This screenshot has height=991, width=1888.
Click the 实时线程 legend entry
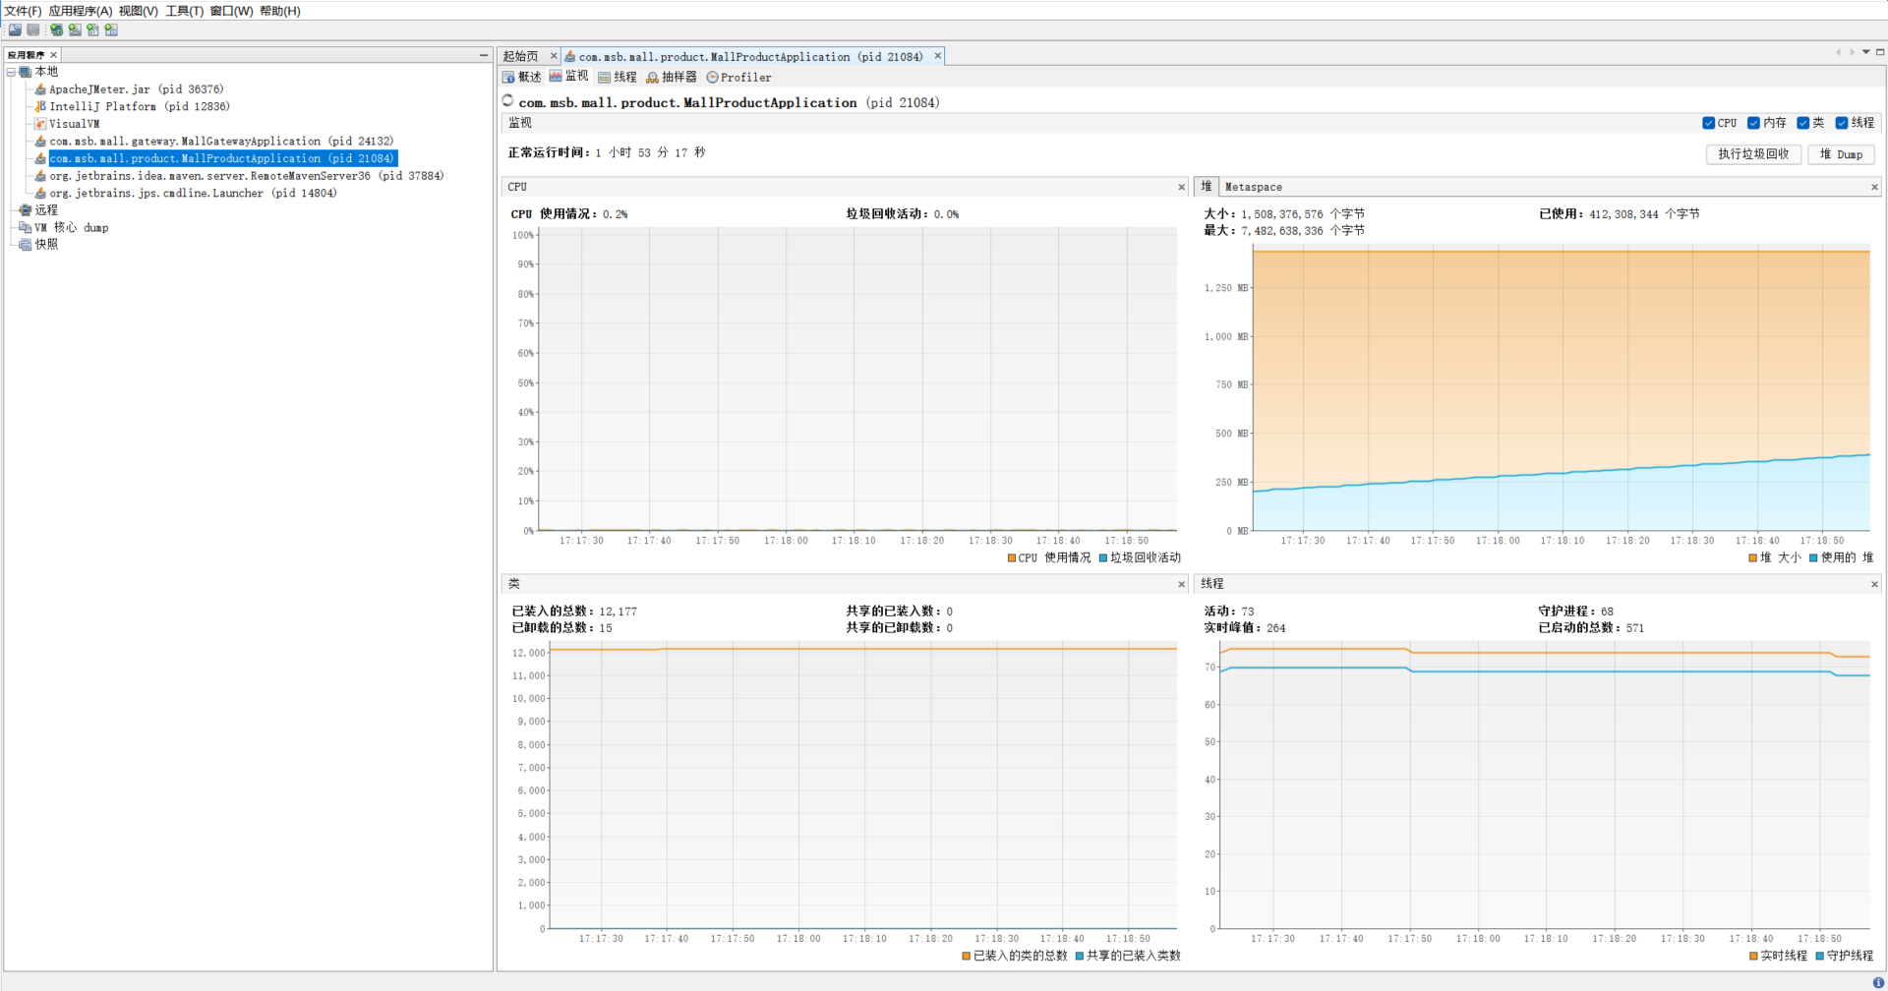pos(1778,956)
